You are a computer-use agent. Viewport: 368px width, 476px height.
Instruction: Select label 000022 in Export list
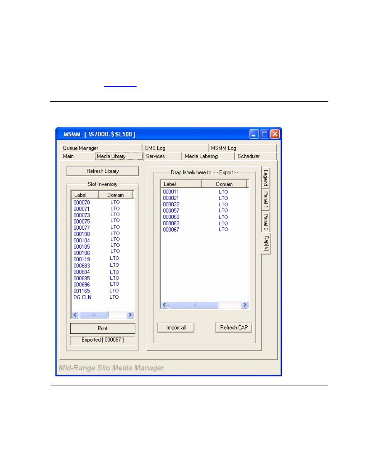pos(171,205)
